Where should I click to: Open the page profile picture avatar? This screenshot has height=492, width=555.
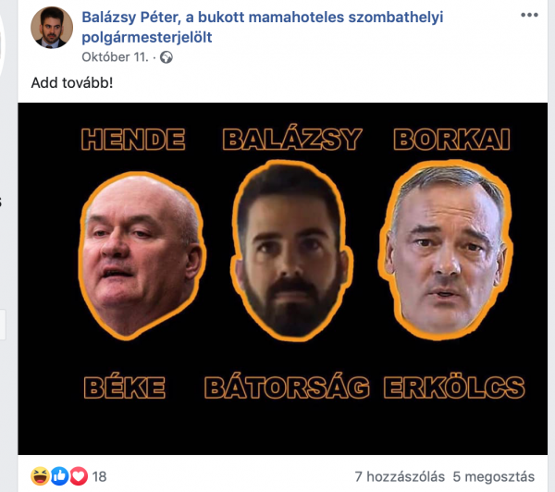tap(52, 27)
